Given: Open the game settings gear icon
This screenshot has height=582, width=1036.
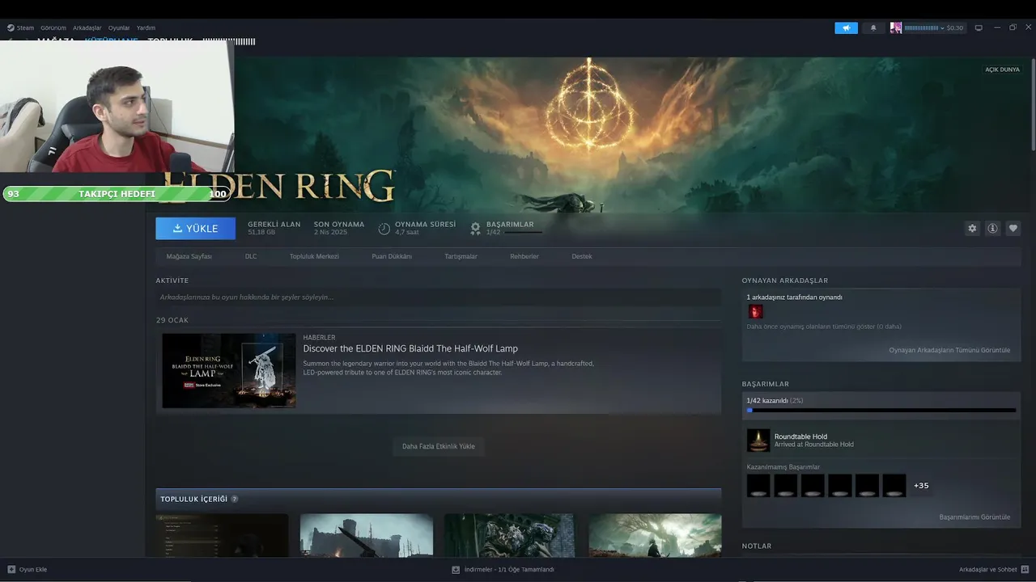Looking at the screenshot, I should (x=972, y=229).
